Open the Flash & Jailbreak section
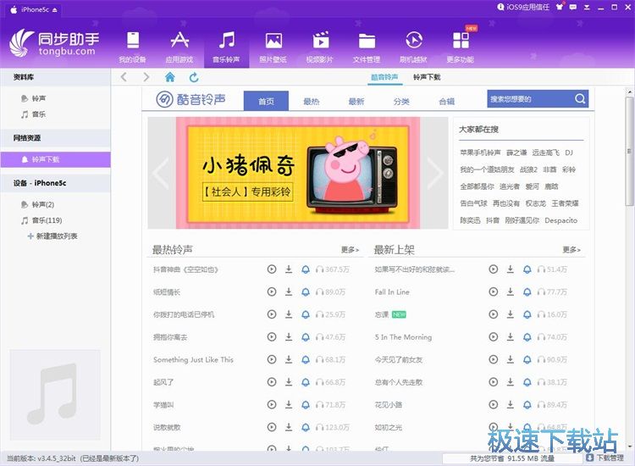The width and height of the screenshot is (635, 466). tap(413, 47)
